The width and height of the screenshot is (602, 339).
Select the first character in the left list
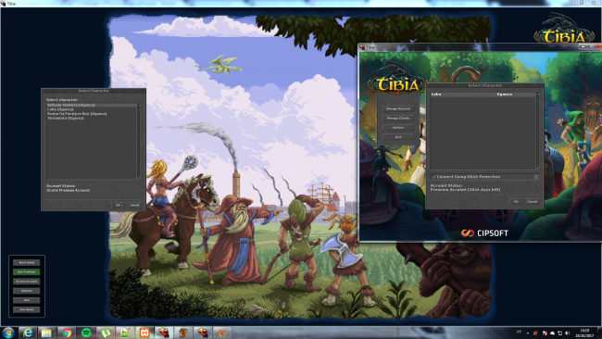coord(92,105)
